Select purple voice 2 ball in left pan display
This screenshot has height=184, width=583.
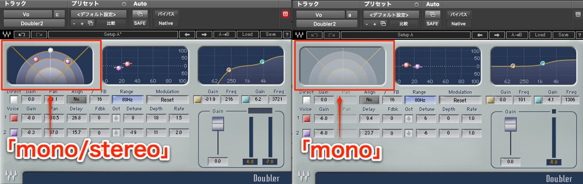point(67,61)
